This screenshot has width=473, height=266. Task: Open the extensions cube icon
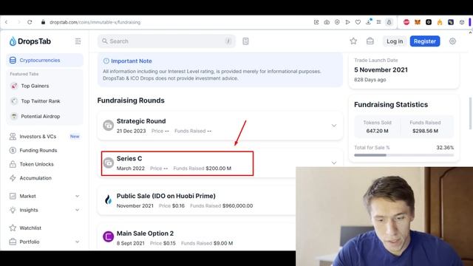tap(462, 22)
